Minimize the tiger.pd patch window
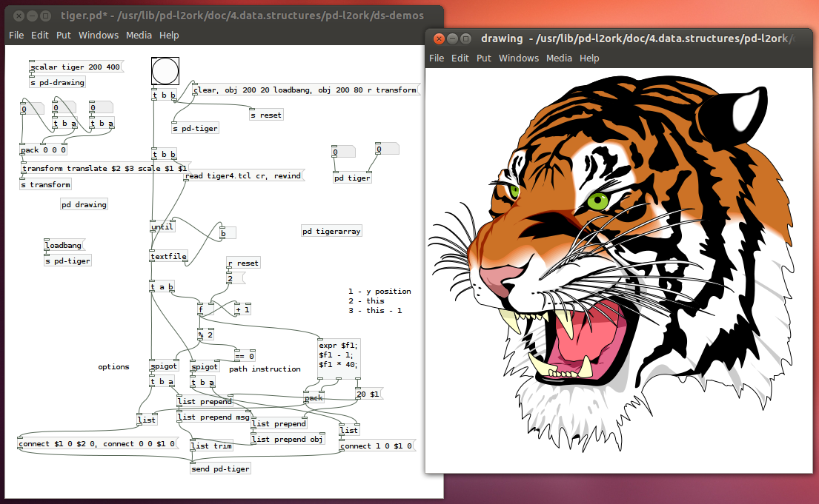This screenshot has height=504, width=819. [32, 16]
